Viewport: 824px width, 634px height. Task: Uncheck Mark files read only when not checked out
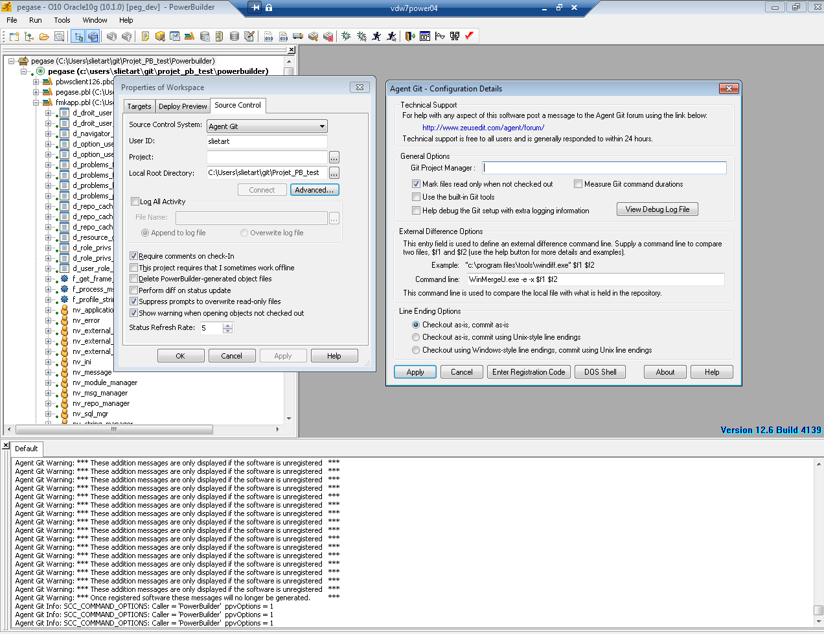pos(417,184)
